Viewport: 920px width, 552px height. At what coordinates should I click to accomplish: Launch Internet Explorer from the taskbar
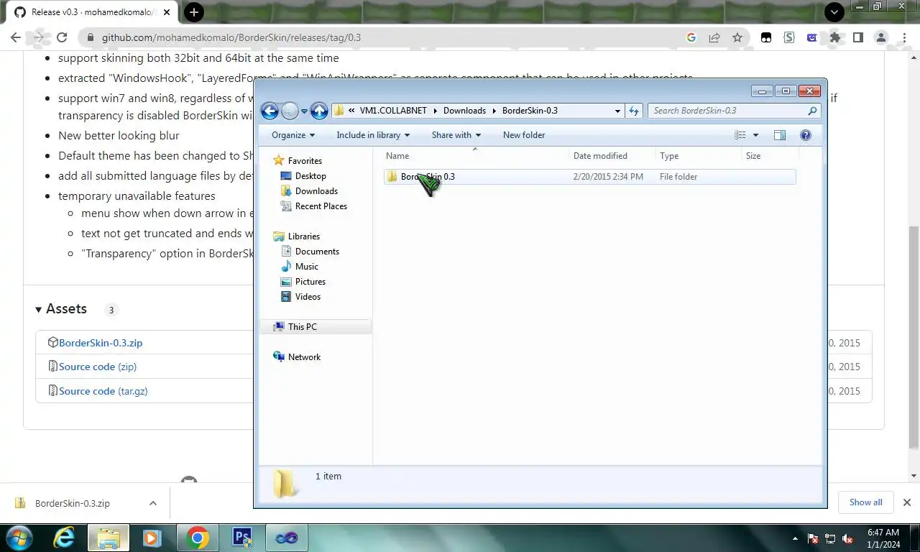[x=64, y=538]
